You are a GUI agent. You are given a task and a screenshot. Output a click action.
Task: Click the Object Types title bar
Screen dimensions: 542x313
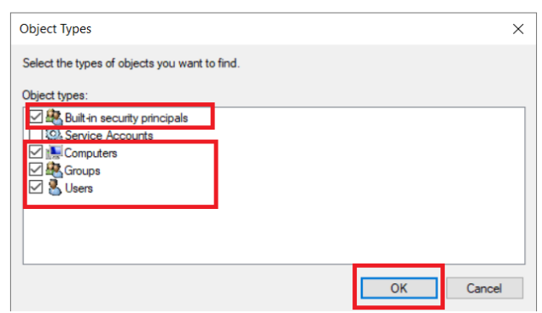click(x=263, y=29)
